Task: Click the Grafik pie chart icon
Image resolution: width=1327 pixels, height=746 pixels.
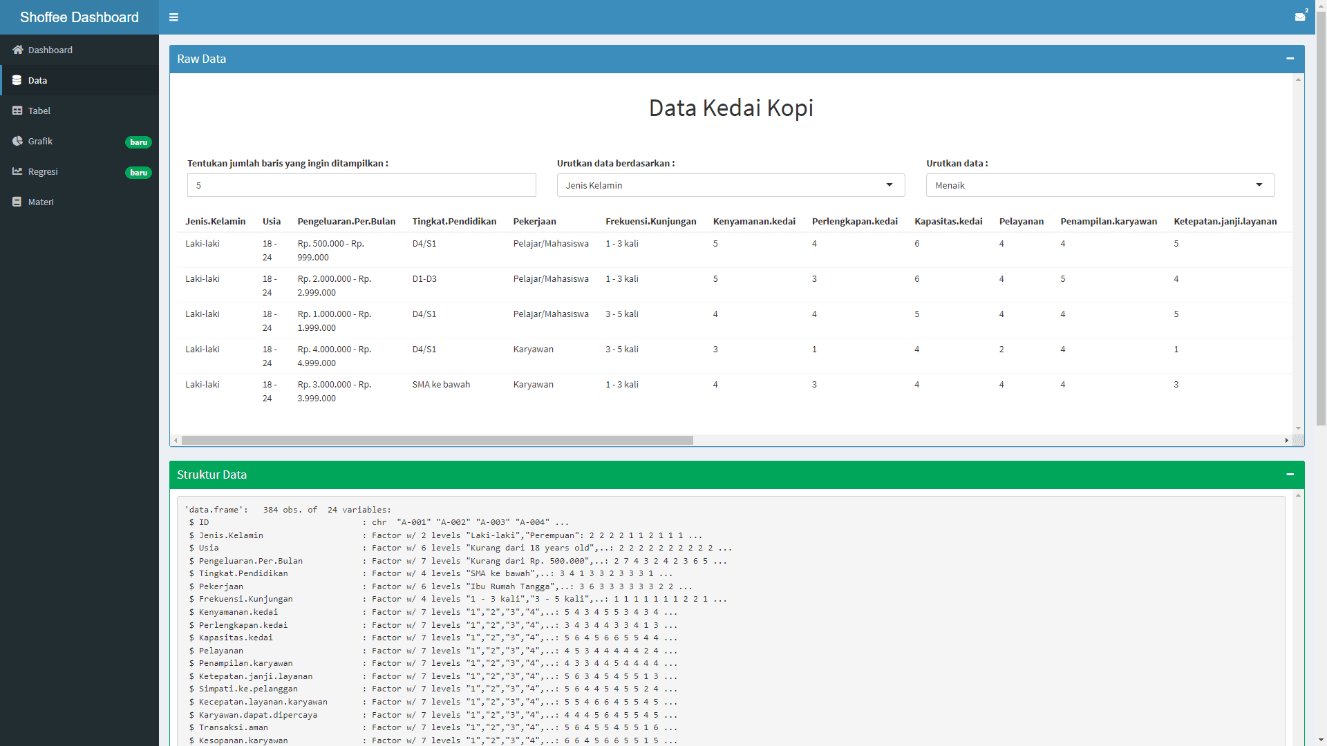Action: click(x=17, y=141)
